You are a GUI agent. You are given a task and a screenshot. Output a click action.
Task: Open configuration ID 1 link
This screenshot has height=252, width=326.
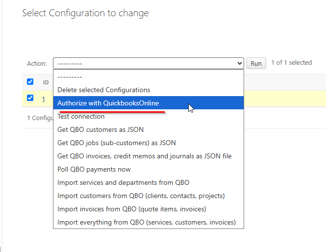44,99
